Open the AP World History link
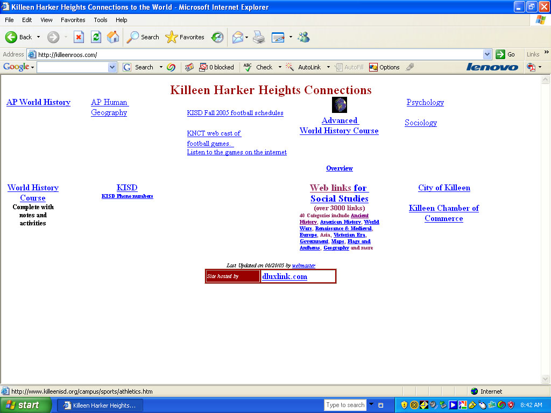Screen dimensions: 551x413 pos(38,102)
